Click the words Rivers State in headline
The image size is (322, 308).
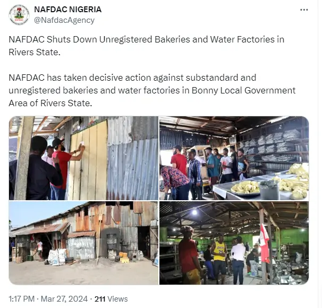35,52
